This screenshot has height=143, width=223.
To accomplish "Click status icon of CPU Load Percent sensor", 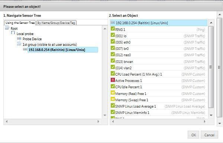I will pyautogui.click(x=113, y=73).
